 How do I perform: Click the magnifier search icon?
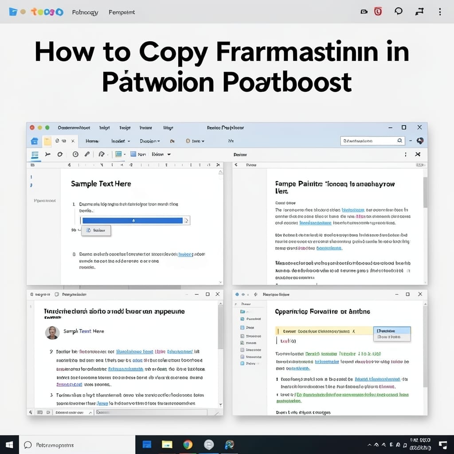(399, 141)
